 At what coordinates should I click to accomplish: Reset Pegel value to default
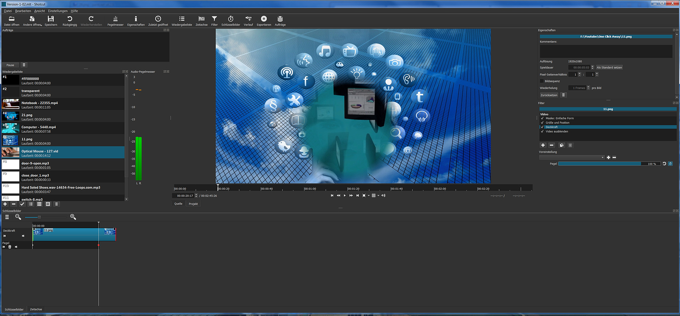pyautogui.click(x=664, y=164)
